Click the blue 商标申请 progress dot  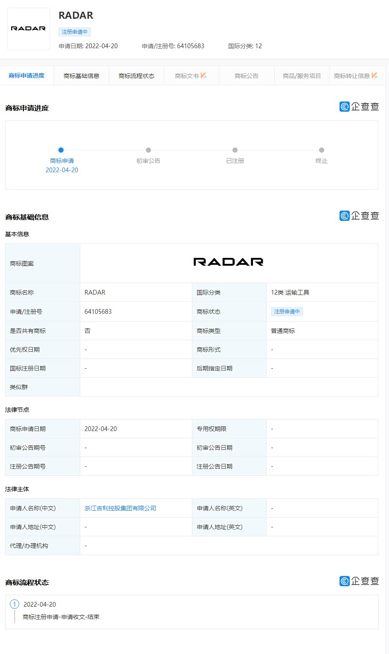pos(61,150)
